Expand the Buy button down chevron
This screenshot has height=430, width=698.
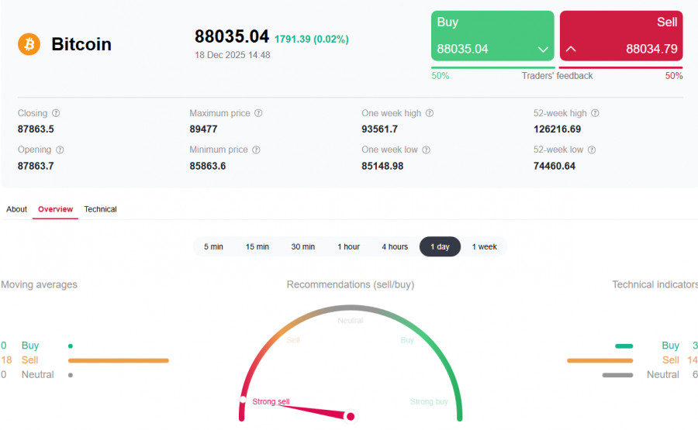(x=543, y=49)
